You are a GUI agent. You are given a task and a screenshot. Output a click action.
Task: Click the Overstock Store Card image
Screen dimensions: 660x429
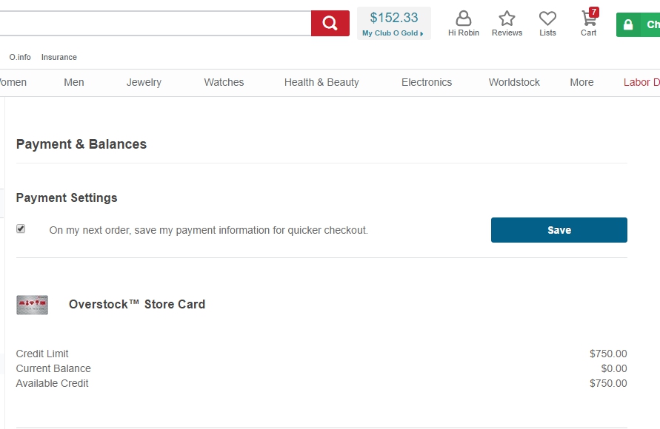[32, 305]
